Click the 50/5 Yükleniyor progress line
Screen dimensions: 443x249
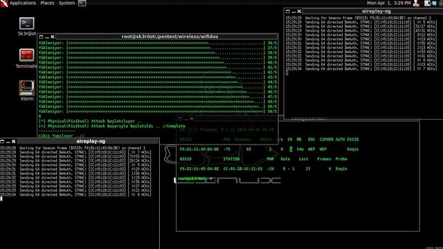click(158, 111)
